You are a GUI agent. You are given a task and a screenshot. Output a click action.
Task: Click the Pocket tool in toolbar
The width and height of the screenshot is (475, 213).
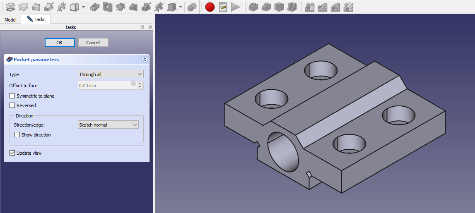point(94,7)
